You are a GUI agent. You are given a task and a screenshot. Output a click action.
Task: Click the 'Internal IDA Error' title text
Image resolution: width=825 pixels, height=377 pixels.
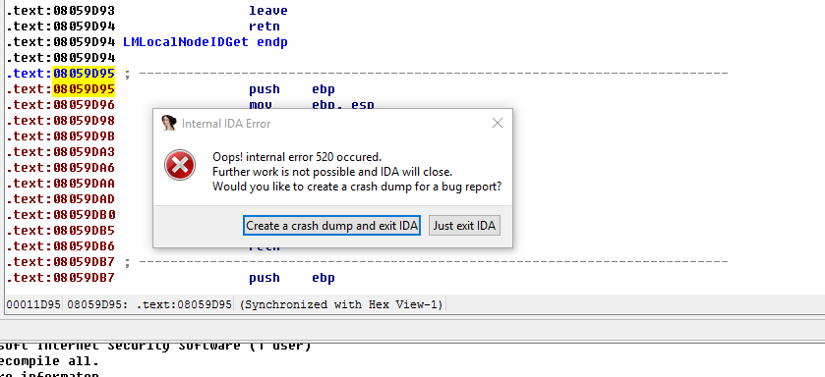point(226,124)
